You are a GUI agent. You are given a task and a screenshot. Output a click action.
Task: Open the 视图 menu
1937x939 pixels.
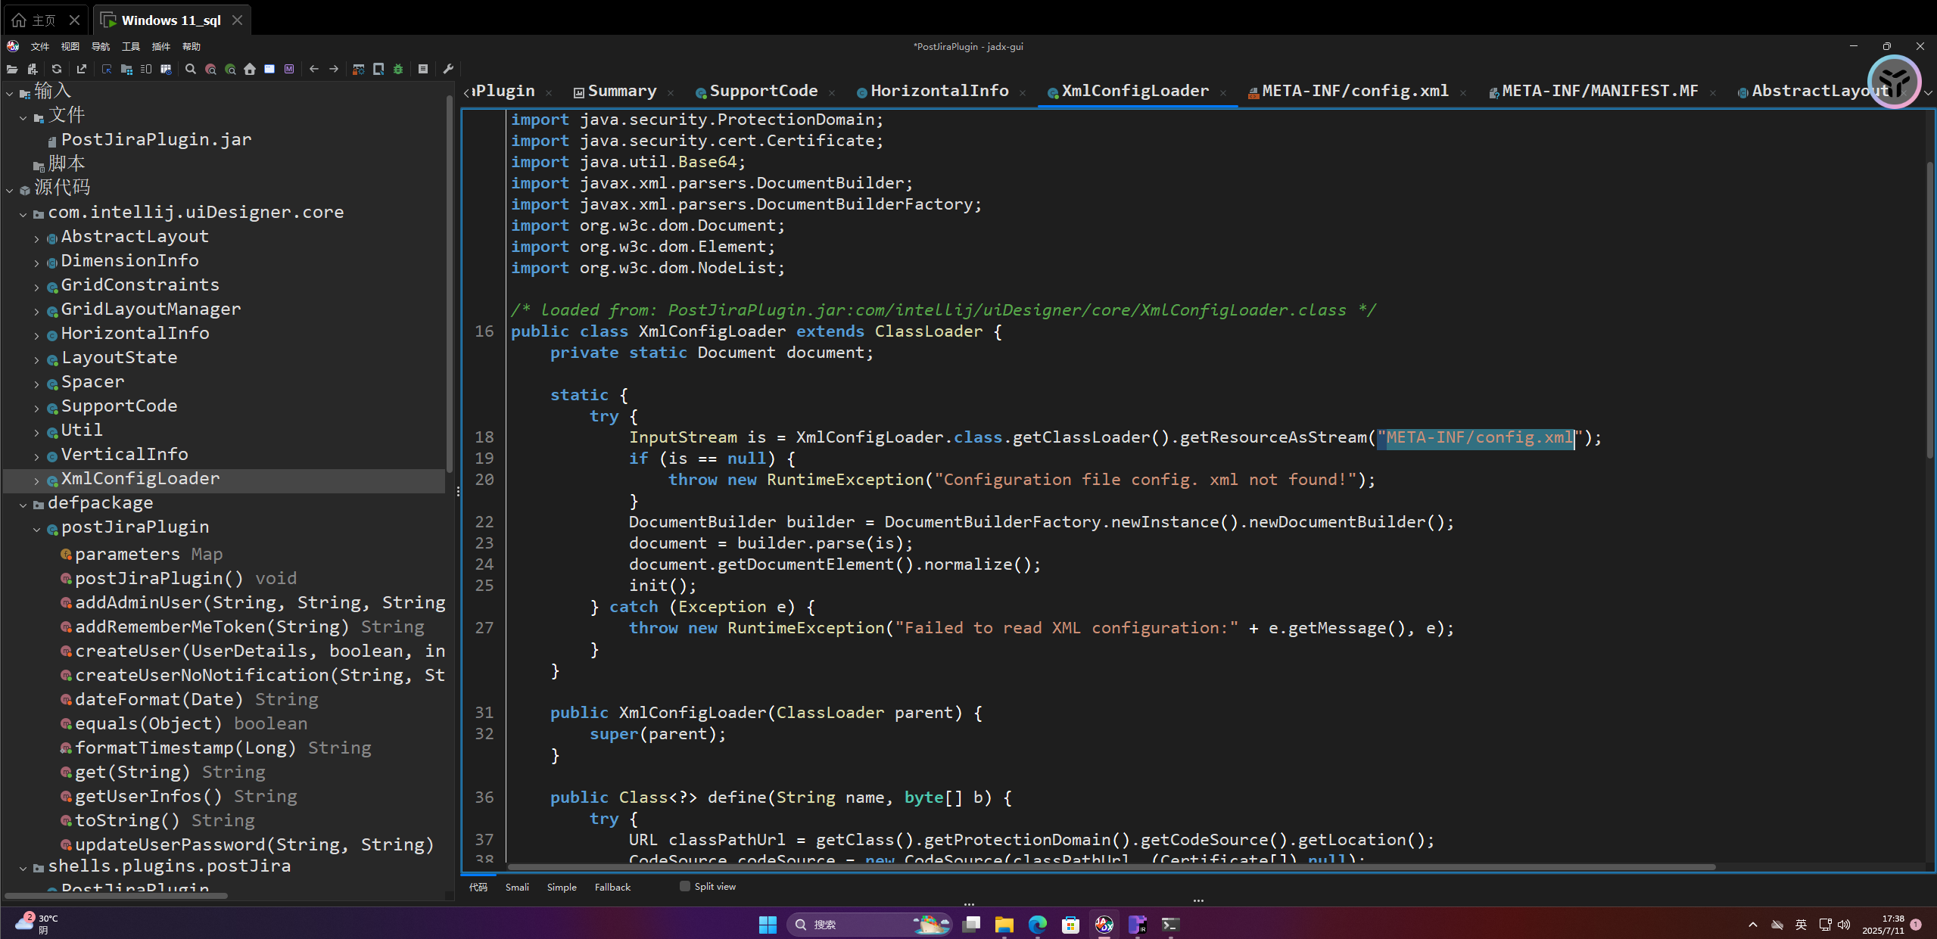click(70, 46)
